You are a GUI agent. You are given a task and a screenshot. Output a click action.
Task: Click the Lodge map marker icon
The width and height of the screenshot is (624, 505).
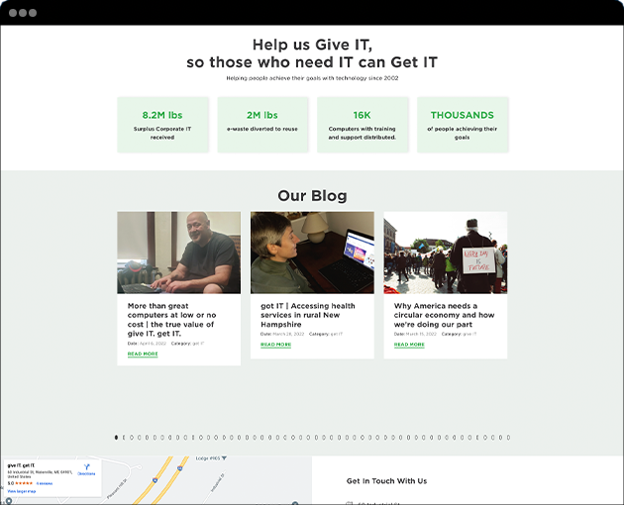click(x=224, y=458)
